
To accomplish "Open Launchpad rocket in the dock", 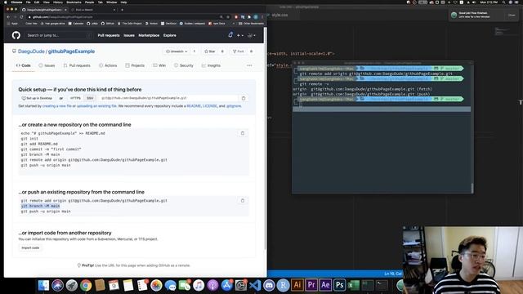I will (x=71, y=285).
